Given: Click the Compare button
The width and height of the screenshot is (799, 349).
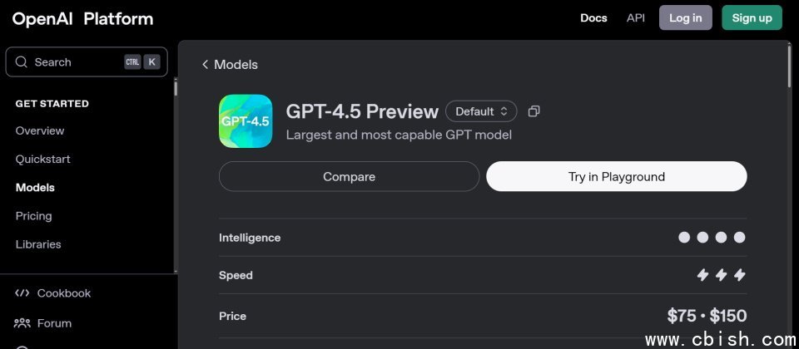Looking at the screenshot, I should 349,176.
